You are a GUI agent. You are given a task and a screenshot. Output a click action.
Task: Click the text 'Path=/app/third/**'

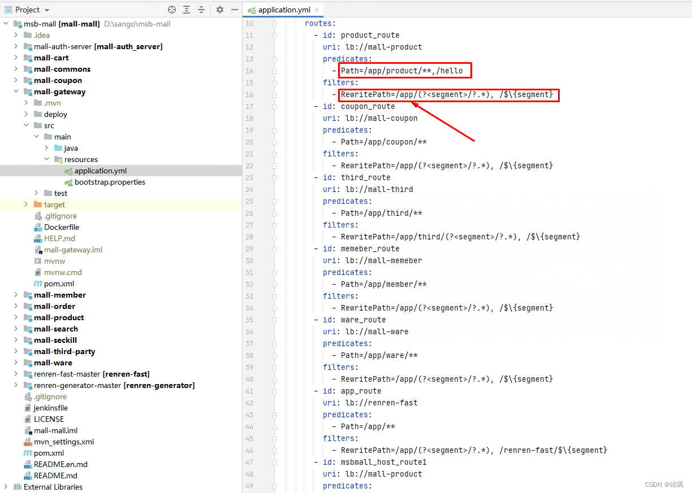coord(382,213)
